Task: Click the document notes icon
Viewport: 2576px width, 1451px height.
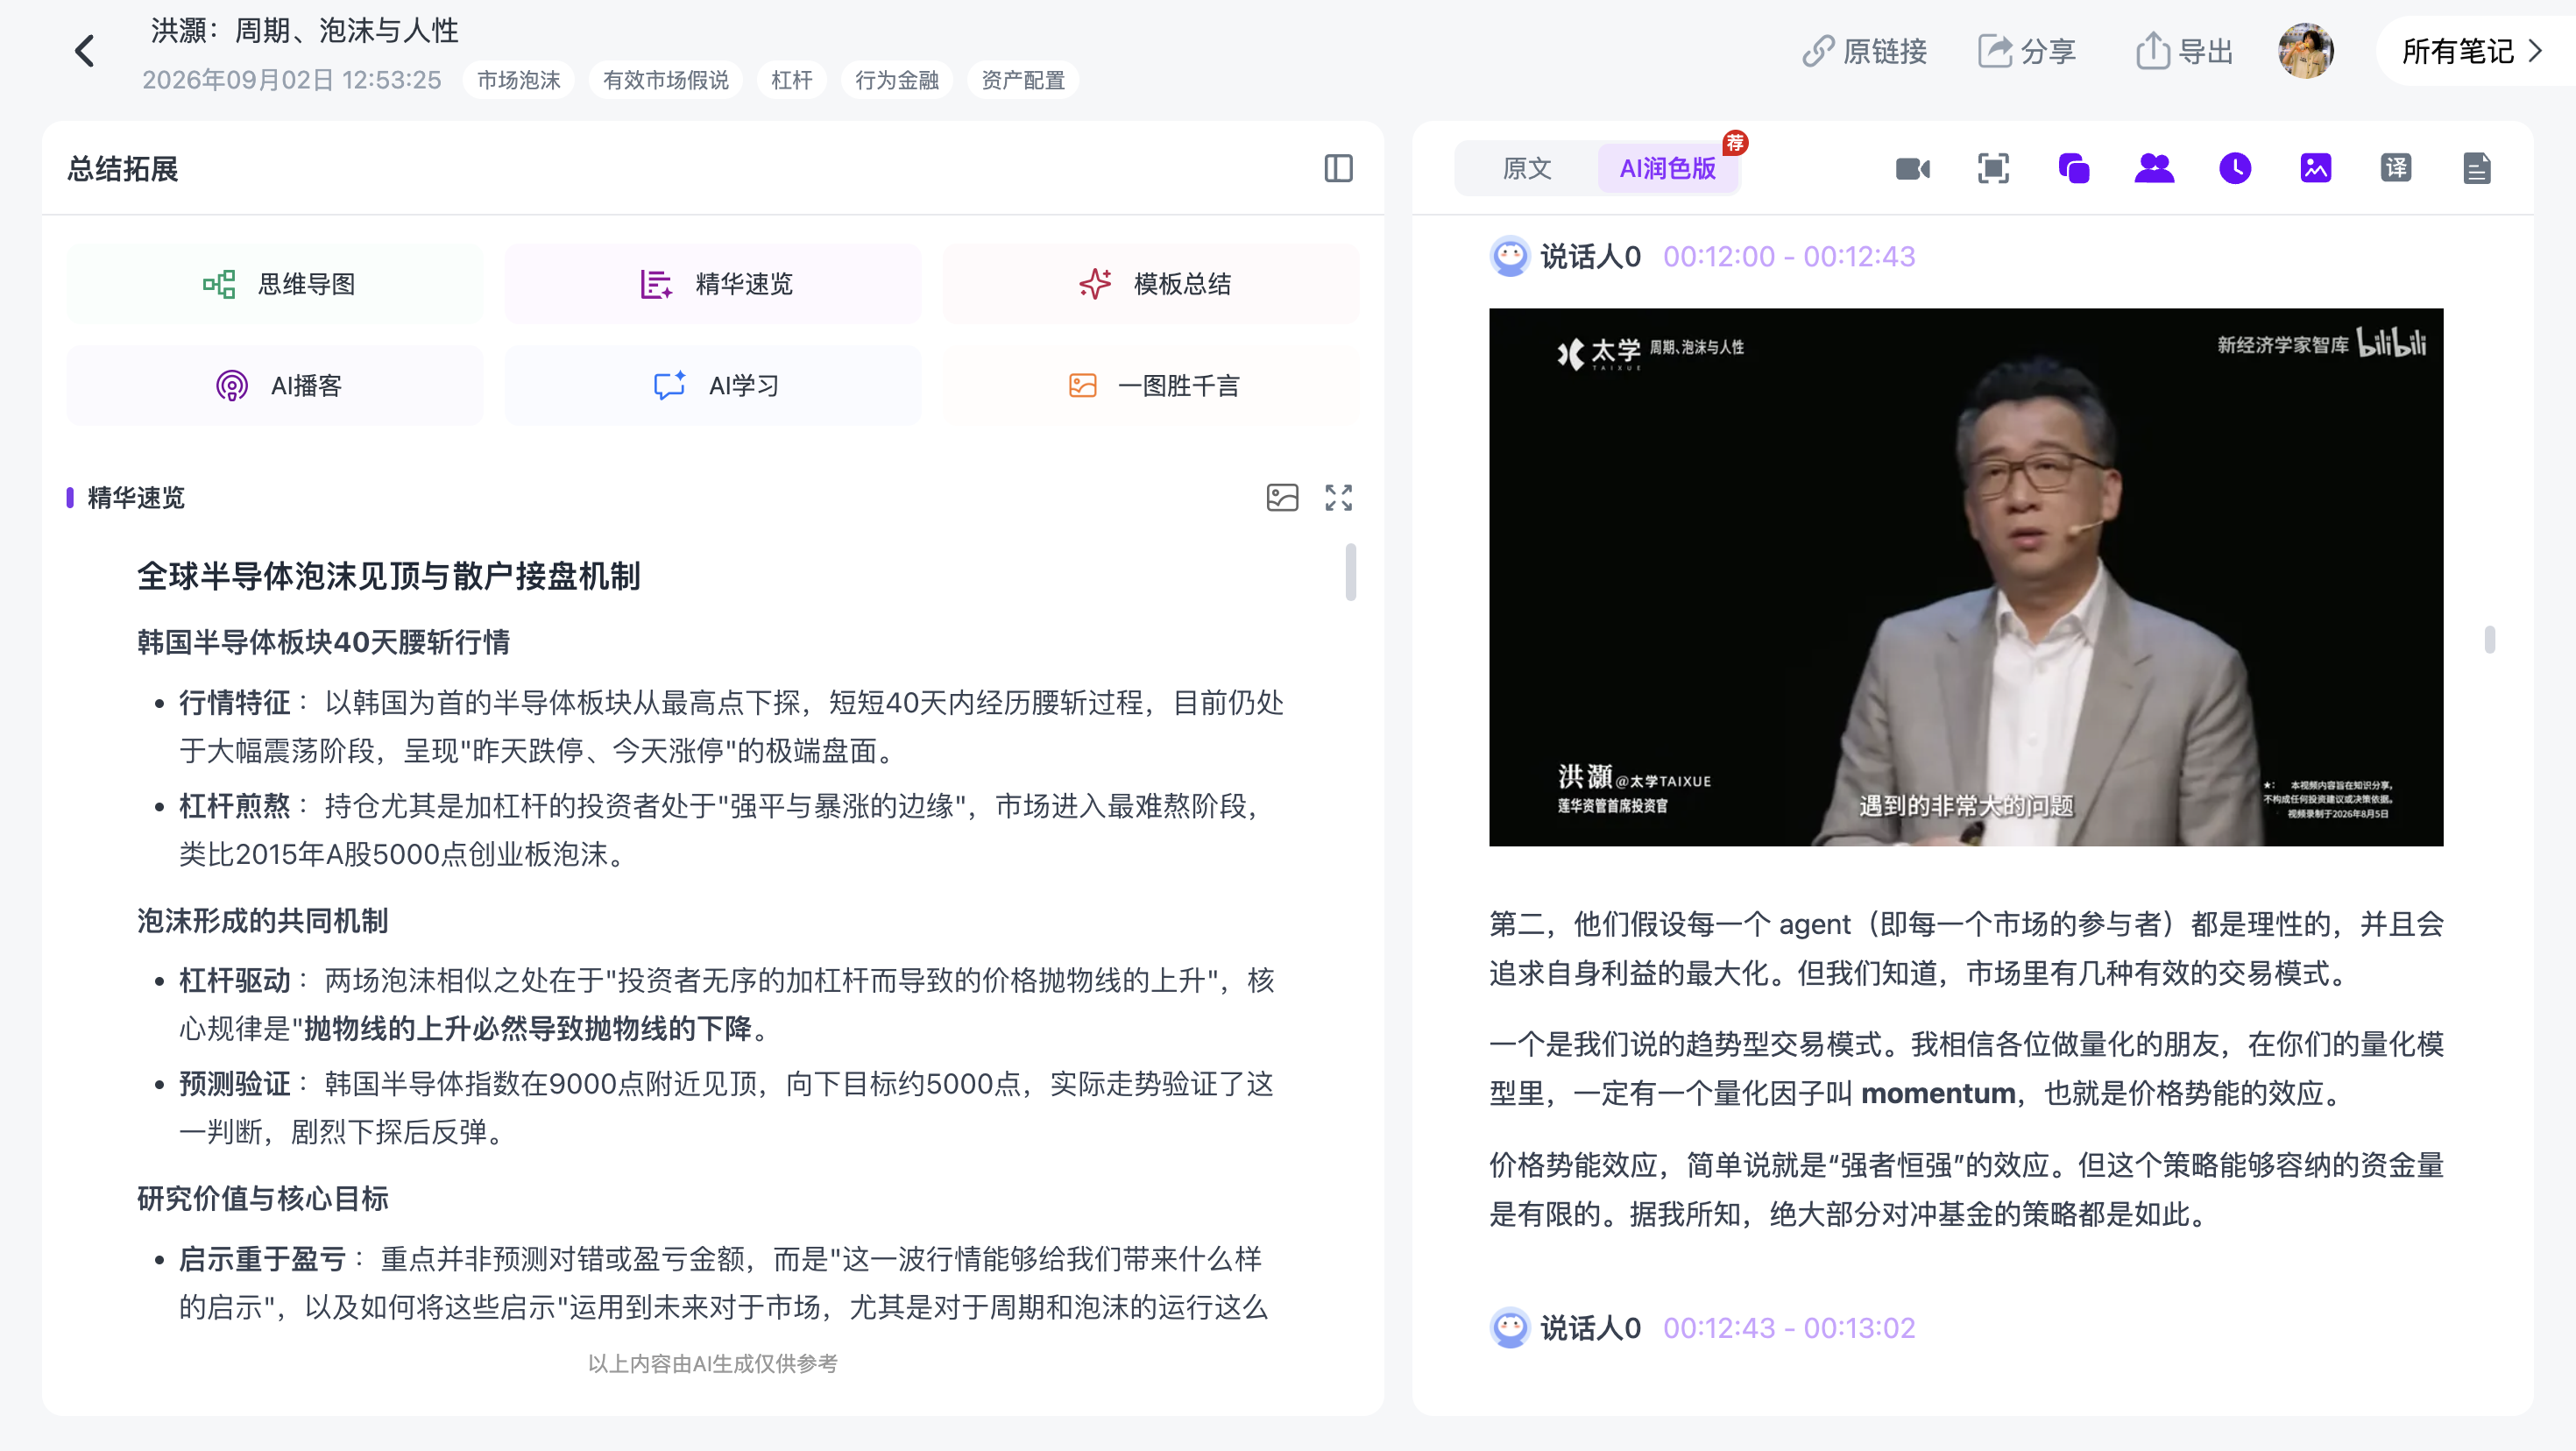Action: [2476, 169]
